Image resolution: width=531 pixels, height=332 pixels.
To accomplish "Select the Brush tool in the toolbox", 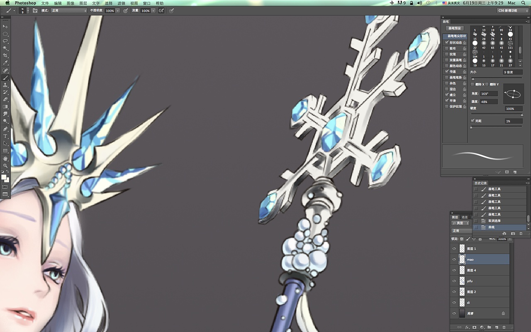I will pos(5,78).
